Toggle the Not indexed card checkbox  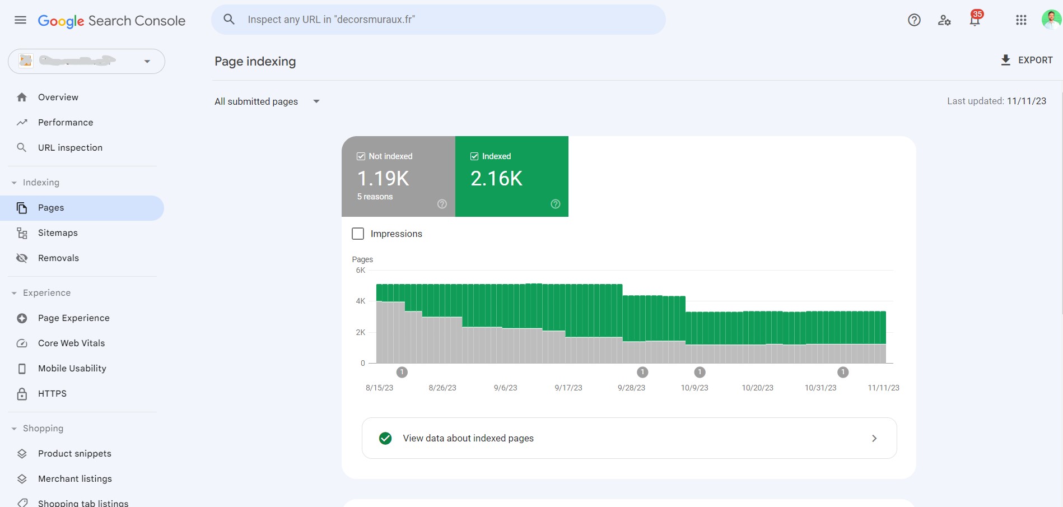[360, 156]
